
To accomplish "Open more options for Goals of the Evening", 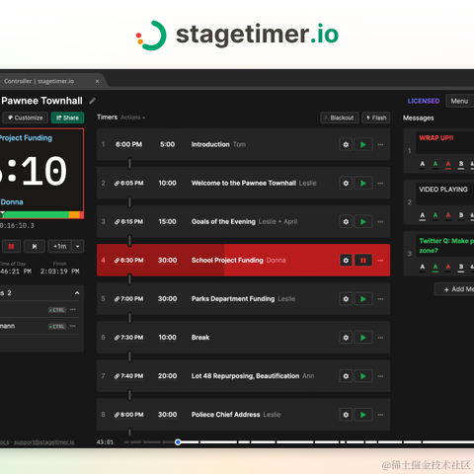I will point(380,221).
